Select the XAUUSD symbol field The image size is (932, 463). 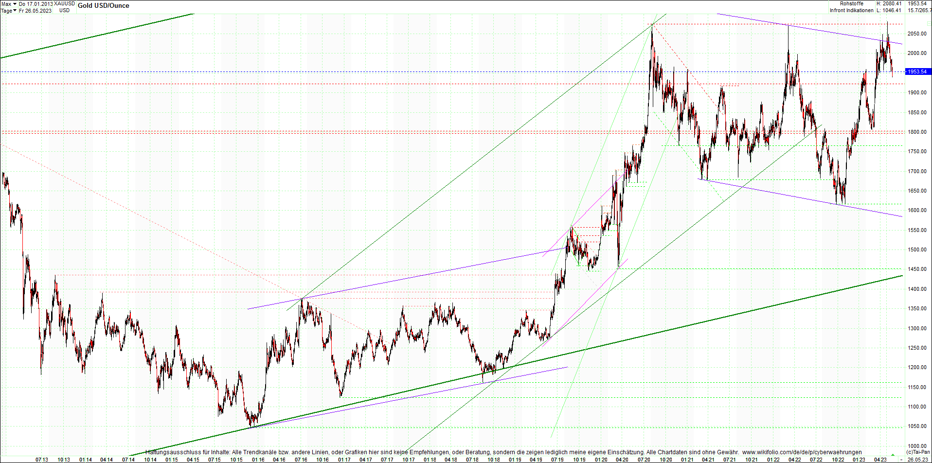point(65,4)
